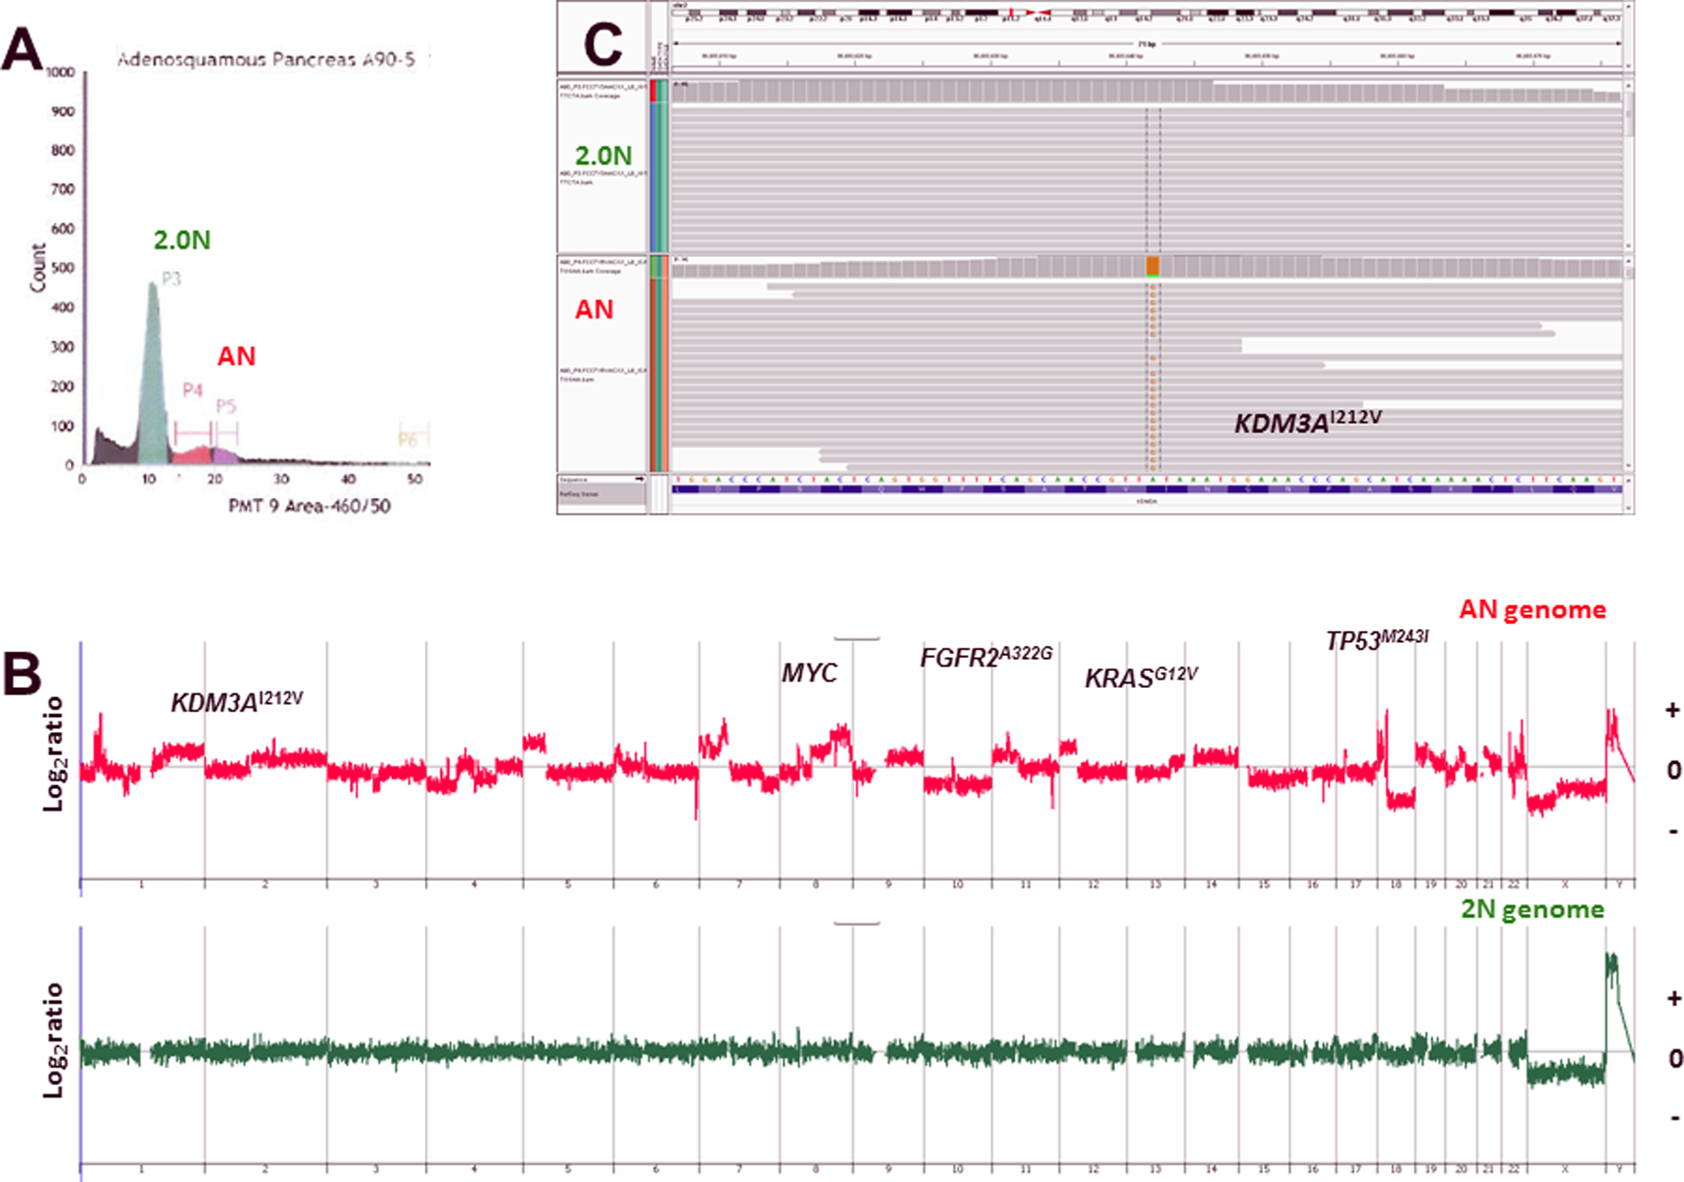This screenshot has height=1182, width=1684.
Task: Click the large panel letter 'A'
Action: [x=21, y=49]
